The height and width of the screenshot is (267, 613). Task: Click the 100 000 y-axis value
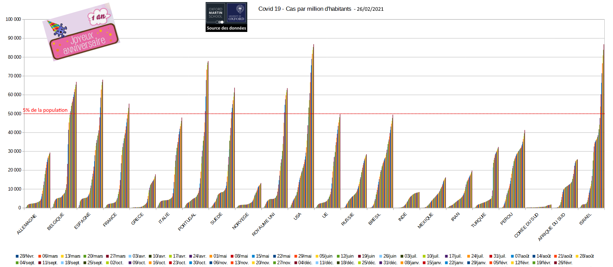click(13, 19)
